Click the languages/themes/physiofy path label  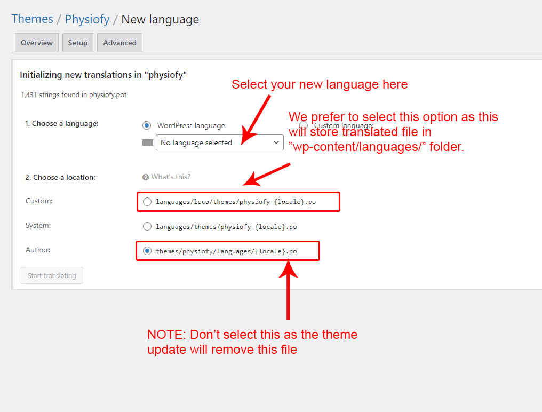pyautogui.click(x=226, y=226)
